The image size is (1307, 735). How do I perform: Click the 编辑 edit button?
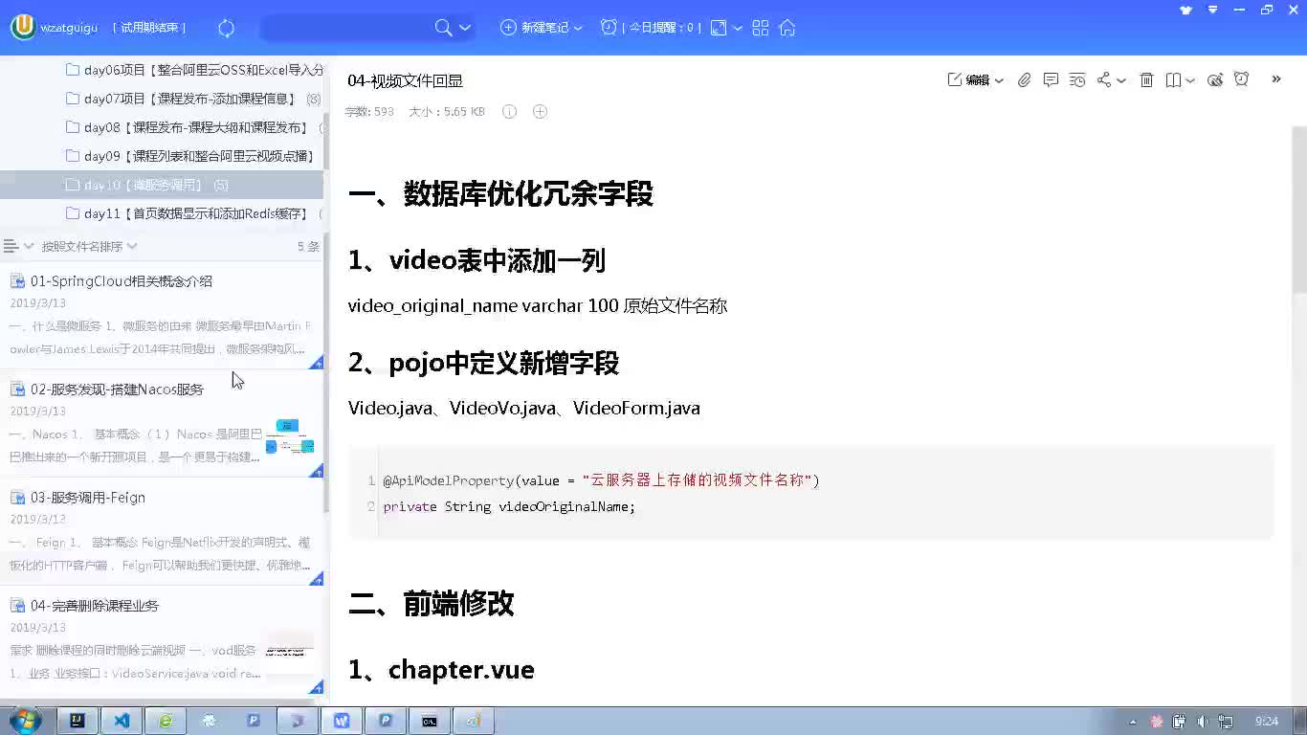pos(968,79)
